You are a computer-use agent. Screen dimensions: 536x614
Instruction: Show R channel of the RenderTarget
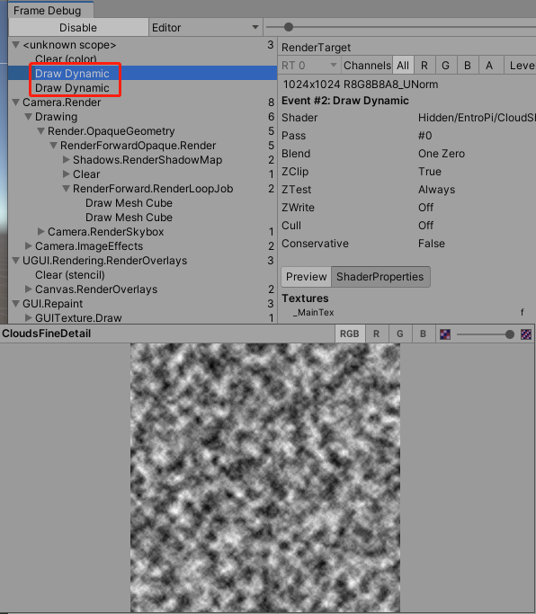pos(424,66)
